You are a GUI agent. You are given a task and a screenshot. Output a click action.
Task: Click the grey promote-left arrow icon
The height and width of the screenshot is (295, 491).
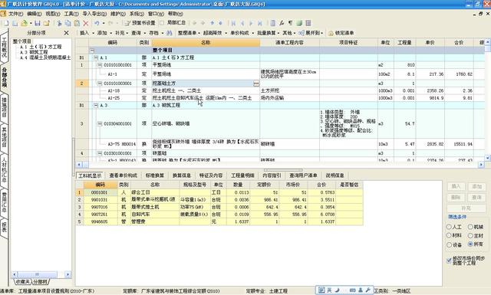click(x=194, y=23)
